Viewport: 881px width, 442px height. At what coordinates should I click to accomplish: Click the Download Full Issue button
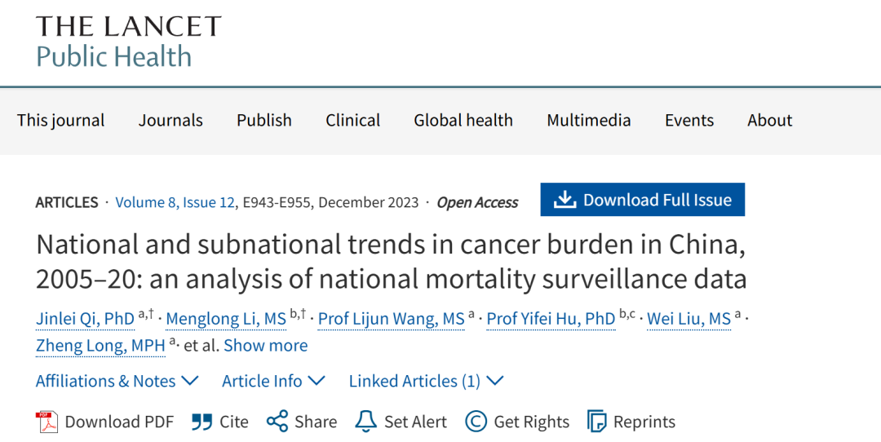click(643, 199)
